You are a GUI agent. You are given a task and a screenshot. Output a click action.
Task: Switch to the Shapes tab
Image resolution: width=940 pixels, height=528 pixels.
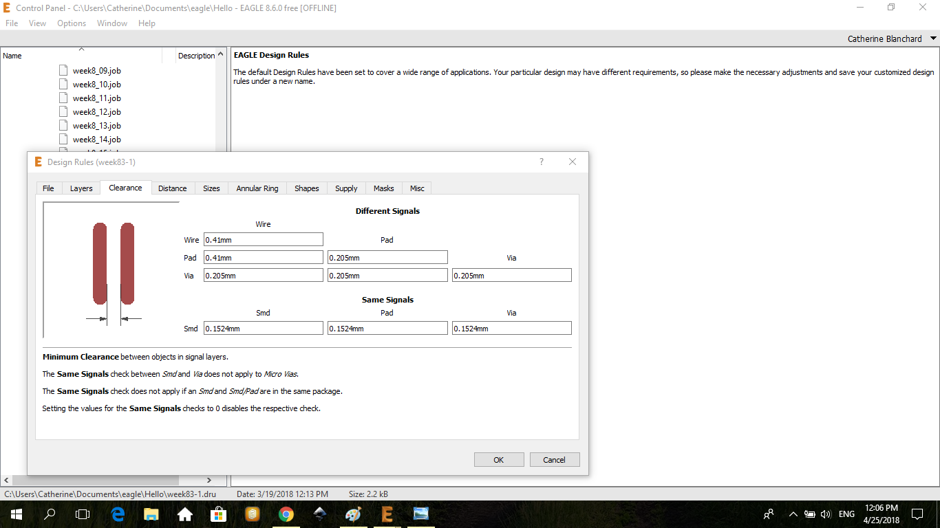(x=307, y=188)
